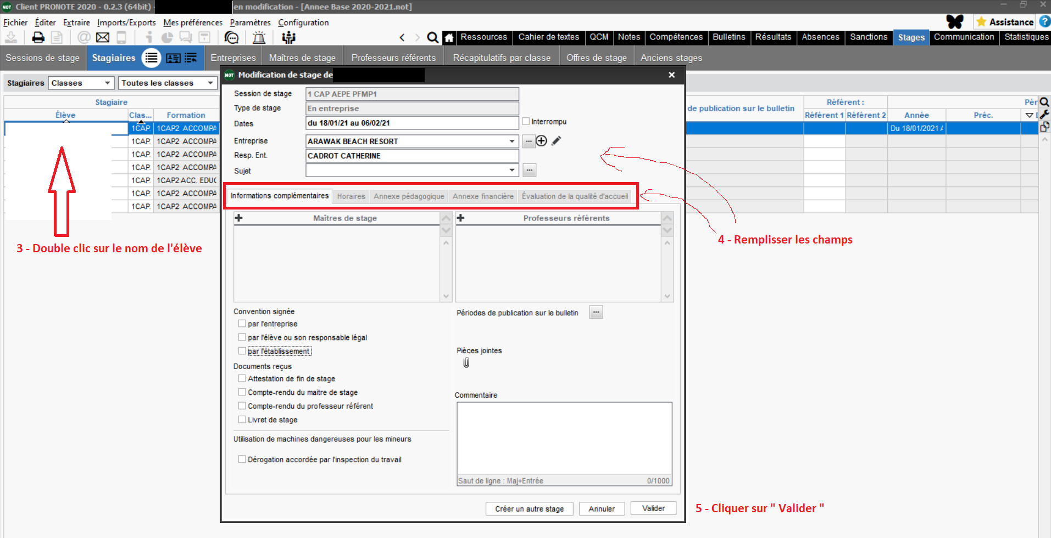This screenshot has width=1051, height=538.
Task: Click the printer icon in toolbar
Action: pyautogui.click(x=38, y=38)
